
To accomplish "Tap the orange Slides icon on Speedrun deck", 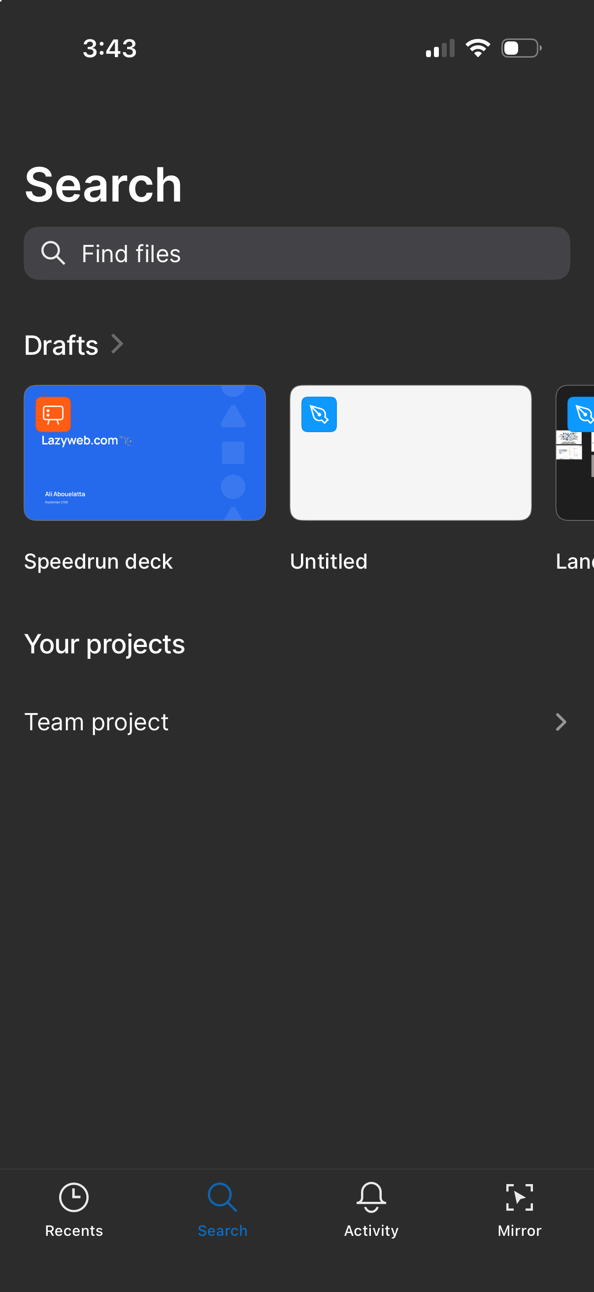I will point(53,414).
